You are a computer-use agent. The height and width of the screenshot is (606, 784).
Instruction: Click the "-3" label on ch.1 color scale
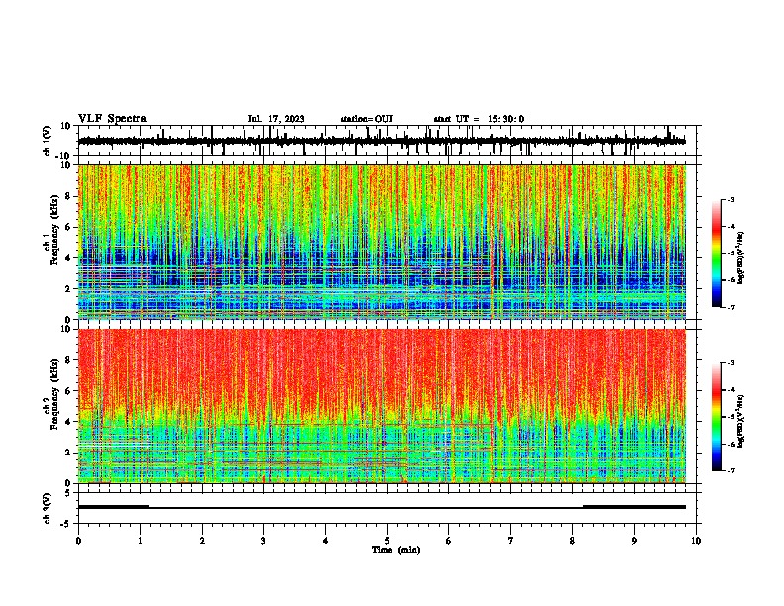coord(730,199)
